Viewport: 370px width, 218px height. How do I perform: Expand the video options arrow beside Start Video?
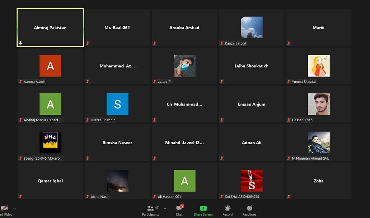click(14, 208)
